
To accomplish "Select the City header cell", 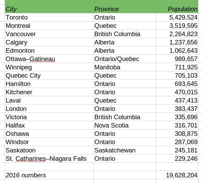I will pos(49,9).
